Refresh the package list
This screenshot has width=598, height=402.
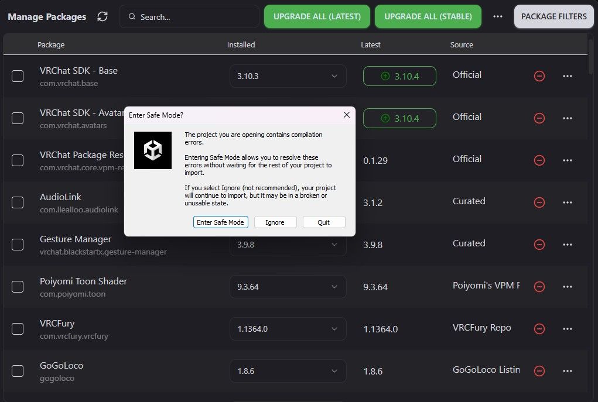point(102,16)
